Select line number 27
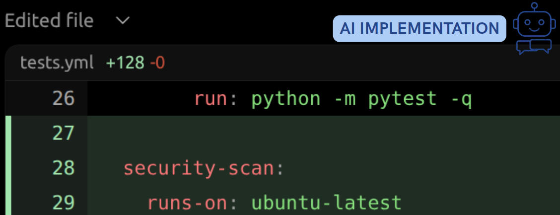Viewport: 560px width, 215px height. (x=63, y=134)
